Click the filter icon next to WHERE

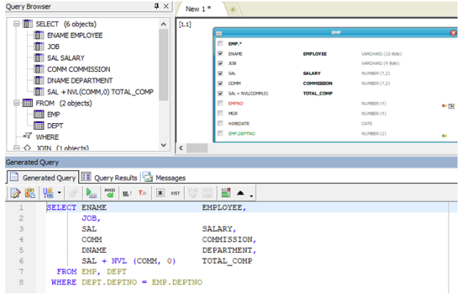[28, 136]
